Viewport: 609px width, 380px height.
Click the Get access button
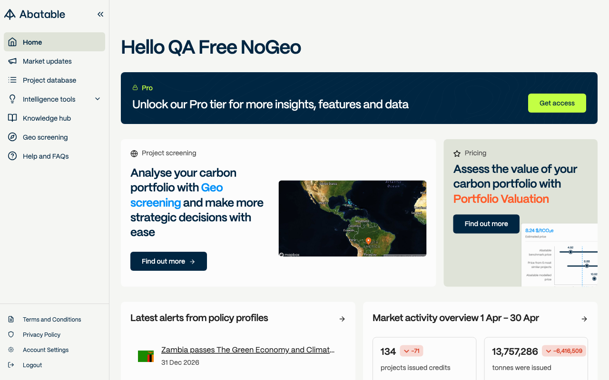[x=557, y=103]
